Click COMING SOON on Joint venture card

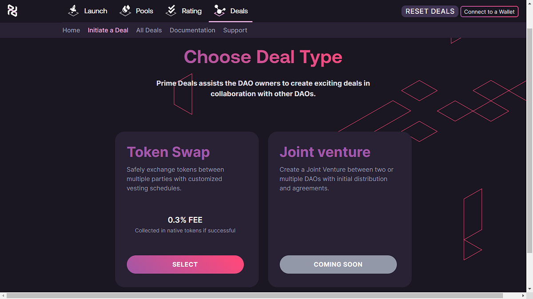point(338,264)
